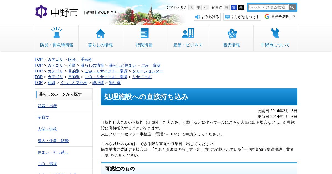The width and height of the screenshot is (332, 174).
Task: Follow the クリーンセンター breadcrumb link
Action: click(x=150, y=71)
